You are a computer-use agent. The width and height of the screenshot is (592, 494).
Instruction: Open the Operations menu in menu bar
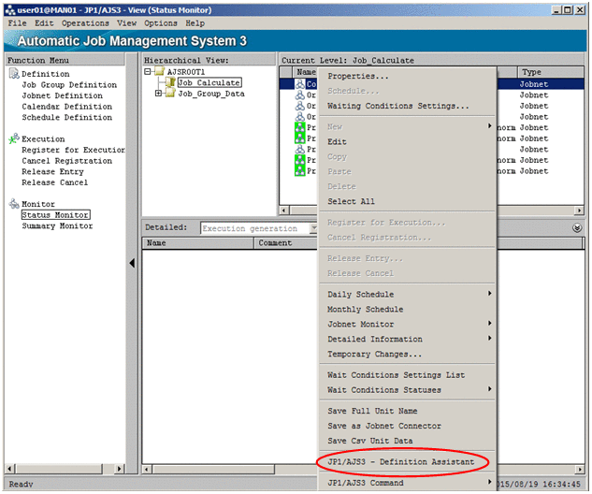[x=85, y=22]
